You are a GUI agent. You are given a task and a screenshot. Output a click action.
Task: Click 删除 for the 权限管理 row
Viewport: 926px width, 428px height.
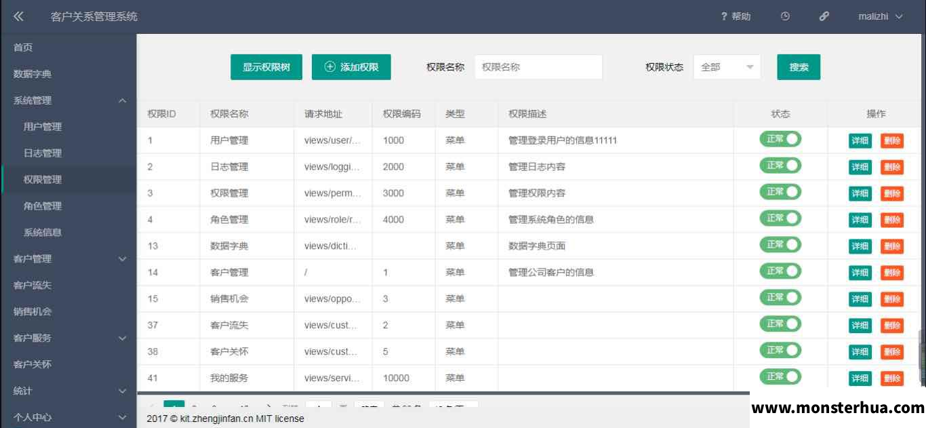[x=892, y=194]
